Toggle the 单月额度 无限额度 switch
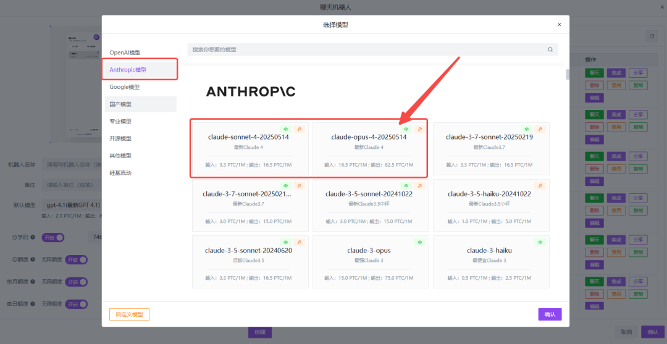This screenshot has height=344, width=667. click(76, 282)
